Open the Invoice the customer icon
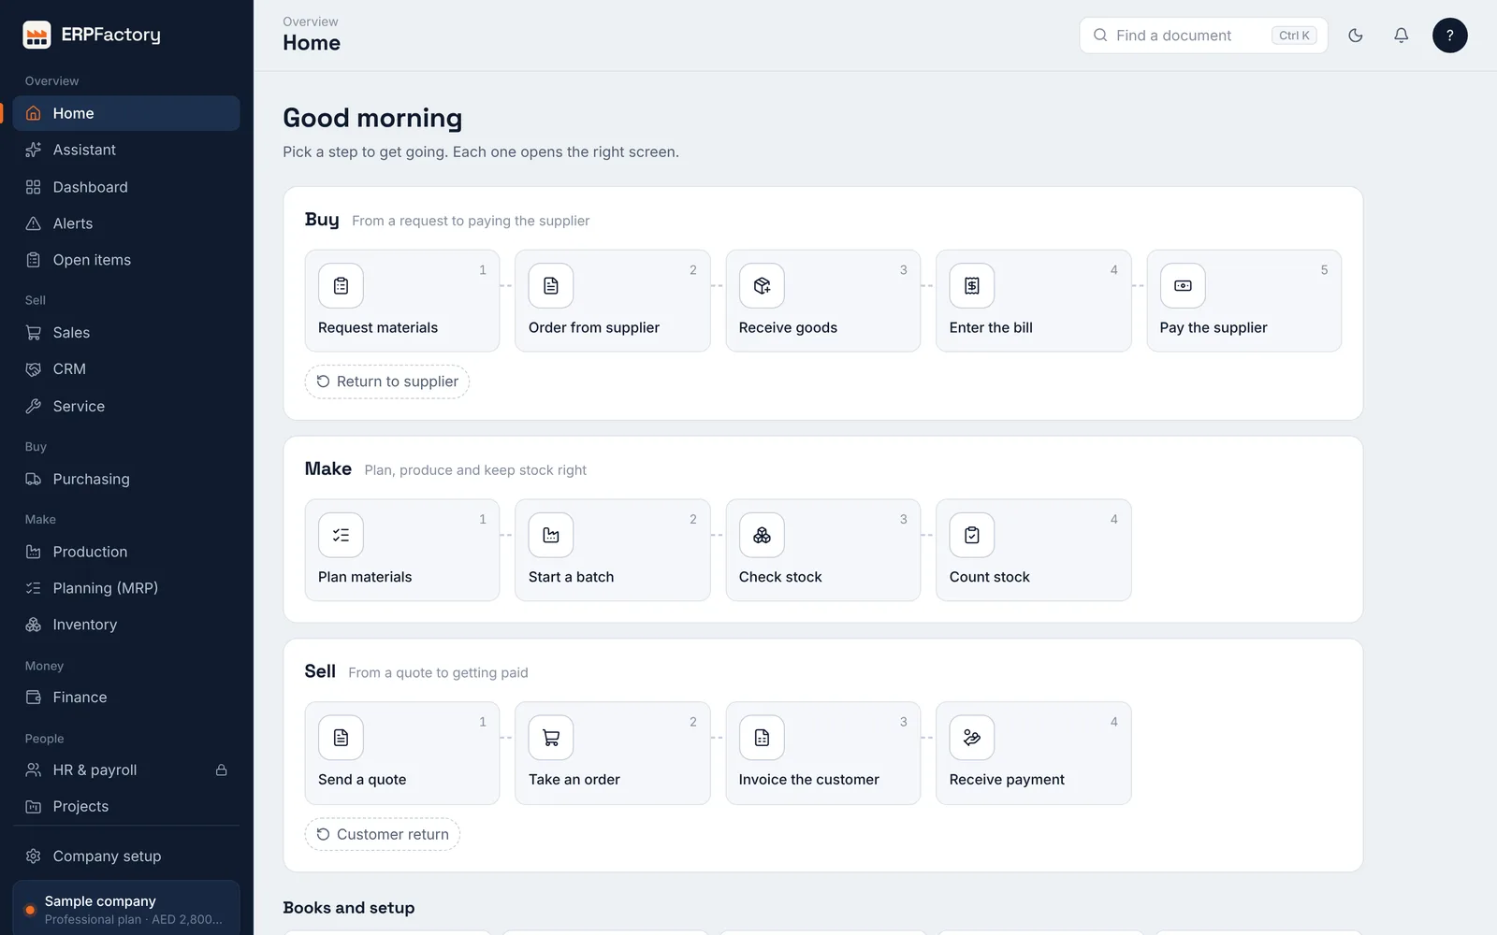This screenshot has height=935, width=1497. click(x=762, y=738)
